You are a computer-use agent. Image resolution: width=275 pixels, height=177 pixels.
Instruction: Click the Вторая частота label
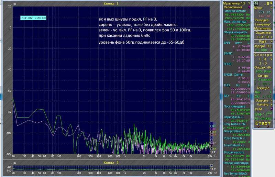(x=234, y=153)
